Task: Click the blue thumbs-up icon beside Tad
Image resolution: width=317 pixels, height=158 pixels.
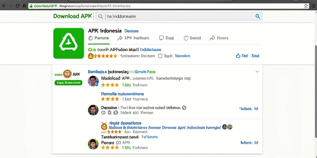Action: click(238, 56)
